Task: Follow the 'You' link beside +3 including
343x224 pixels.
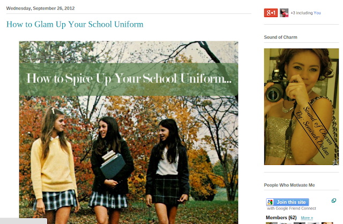Action: pyautogui.click(x=317, y=13)
